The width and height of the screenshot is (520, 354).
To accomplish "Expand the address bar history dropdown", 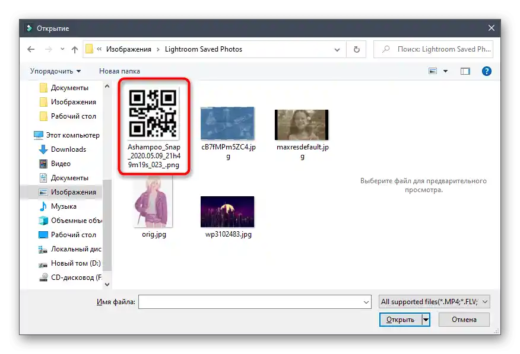I will (x=337, y=50).
